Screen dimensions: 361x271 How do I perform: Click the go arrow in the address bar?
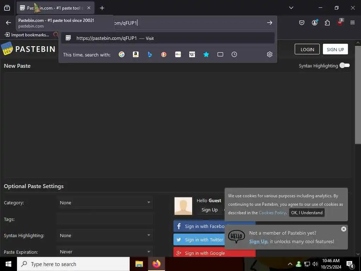(270, 23)
